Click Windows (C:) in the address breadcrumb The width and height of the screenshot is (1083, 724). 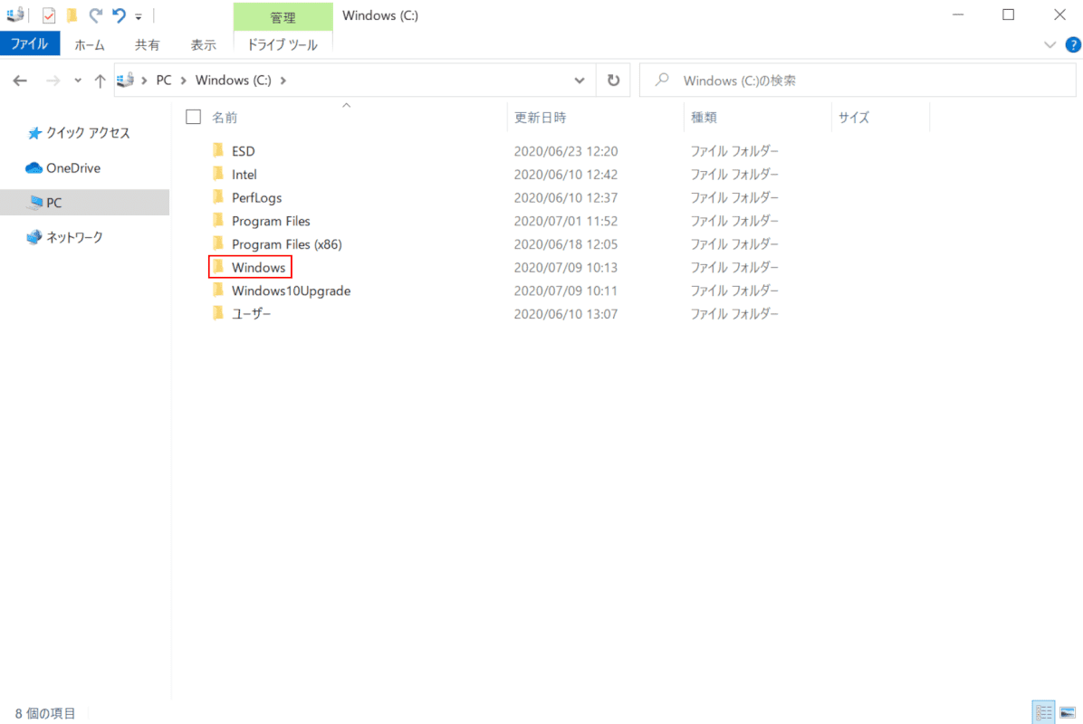coord(234,80)
